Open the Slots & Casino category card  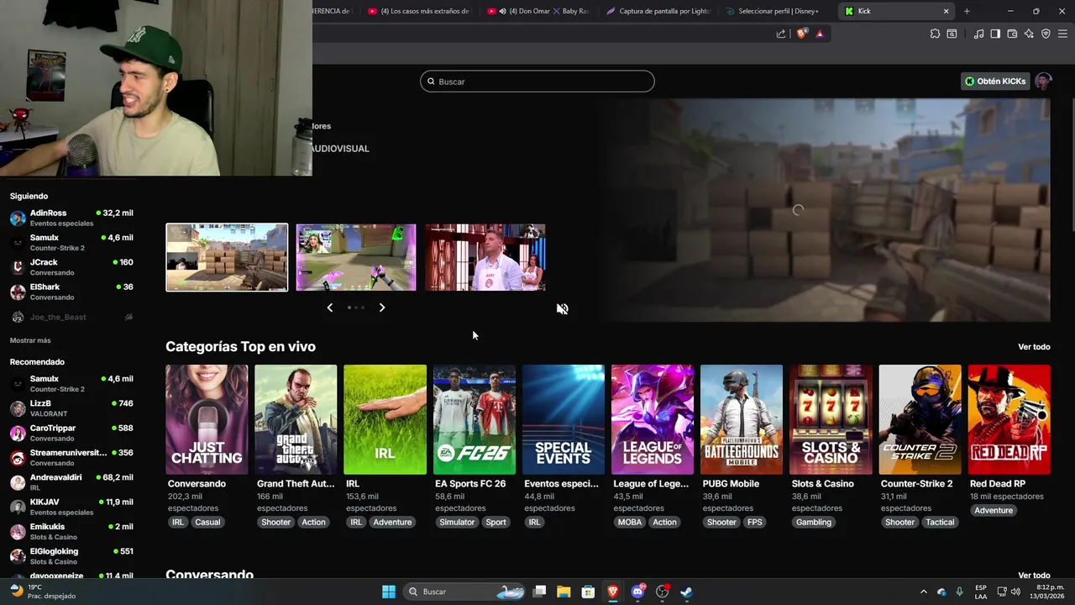(831, 419)
